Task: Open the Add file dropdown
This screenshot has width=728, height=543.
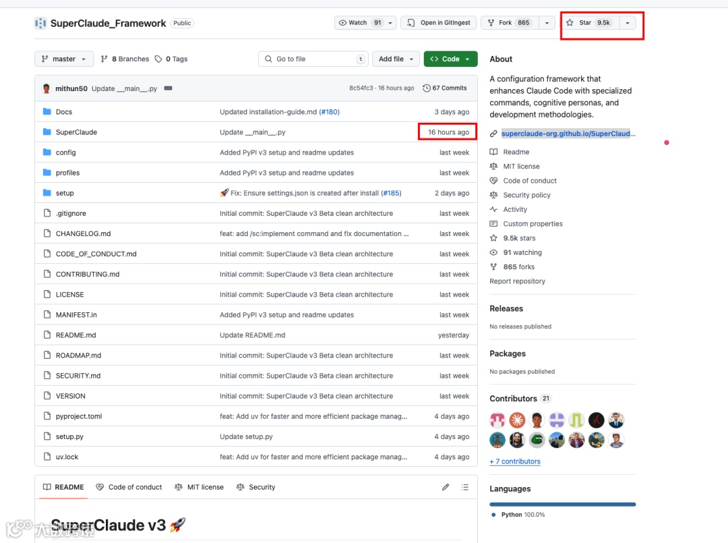Action: 396,59
